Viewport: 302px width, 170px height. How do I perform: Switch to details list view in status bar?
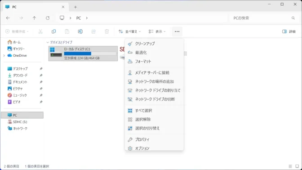click(290, 166)
